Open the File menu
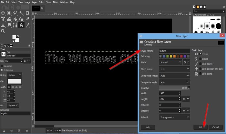The height and width of the screenshot is (134, 226). point(3,2)
